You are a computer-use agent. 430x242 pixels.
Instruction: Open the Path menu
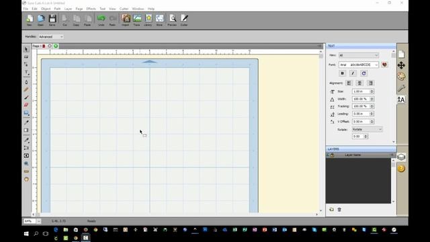pyautogui.click(x=57, y=9)
